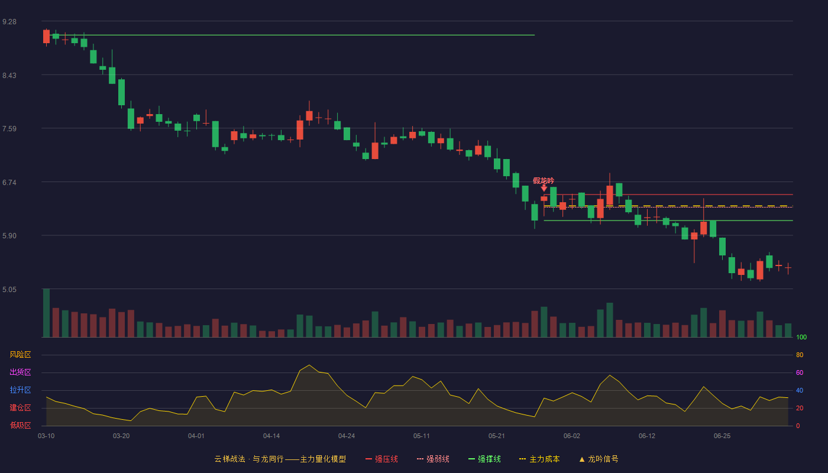
Task: Click the 风险区 zone label
Action: (x=20, y=355)
